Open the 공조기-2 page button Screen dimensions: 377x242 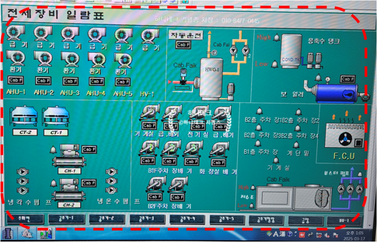[x=107, y=219]
